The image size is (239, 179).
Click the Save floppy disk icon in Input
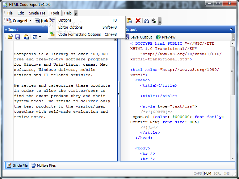(x=18, y=37)
